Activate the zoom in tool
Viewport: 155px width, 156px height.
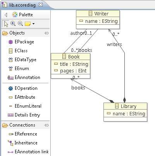(x=13, y=24)
